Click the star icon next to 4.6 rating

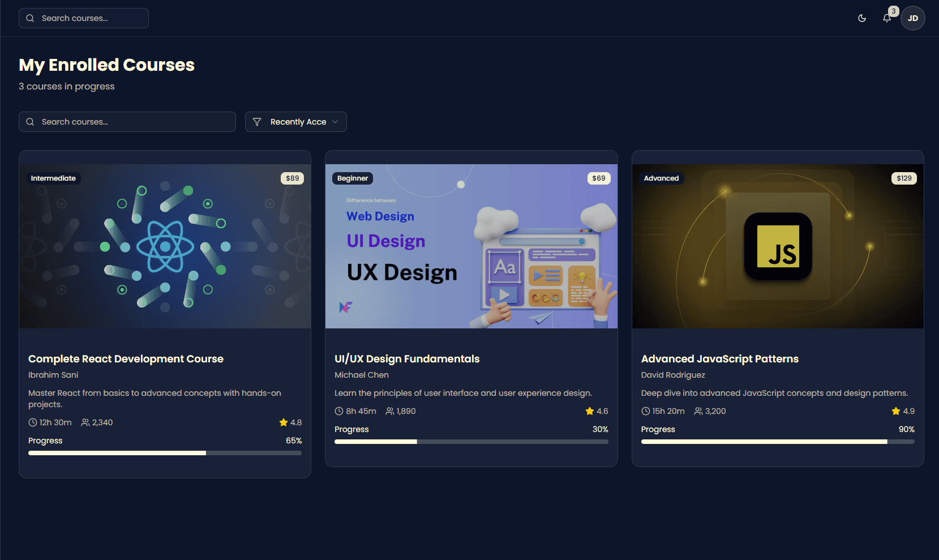589,411
